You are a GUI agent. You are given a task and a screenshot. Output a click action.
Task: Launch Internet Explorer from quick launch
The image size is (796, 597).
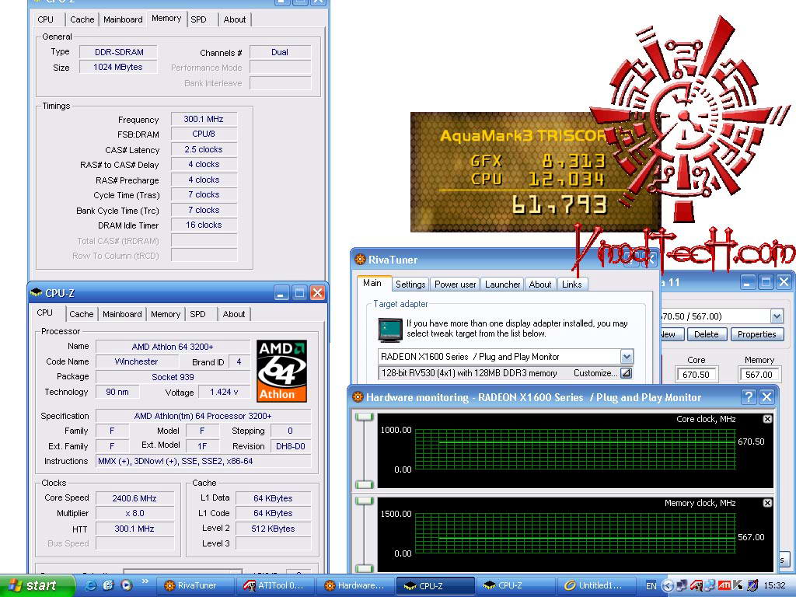91,585
